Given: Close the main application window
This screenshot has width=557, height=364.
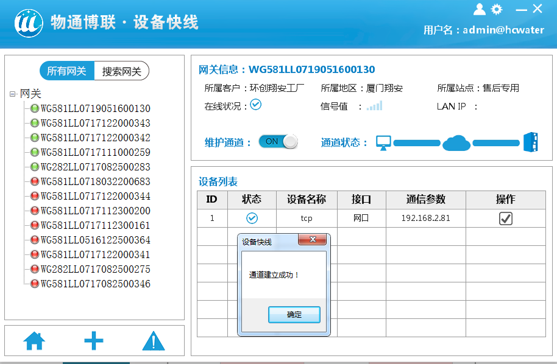Looking at the screenshot, I should [x=537, y=9].
